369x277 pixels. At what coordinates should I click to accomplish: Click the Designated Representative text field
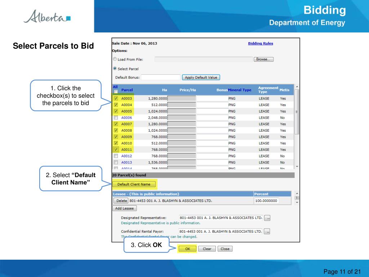click(x=221, y=218)
